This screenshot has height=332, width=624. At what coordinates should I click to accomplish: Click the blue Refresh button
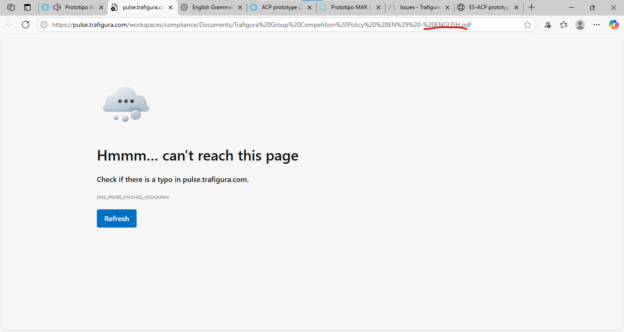(116, 218)
